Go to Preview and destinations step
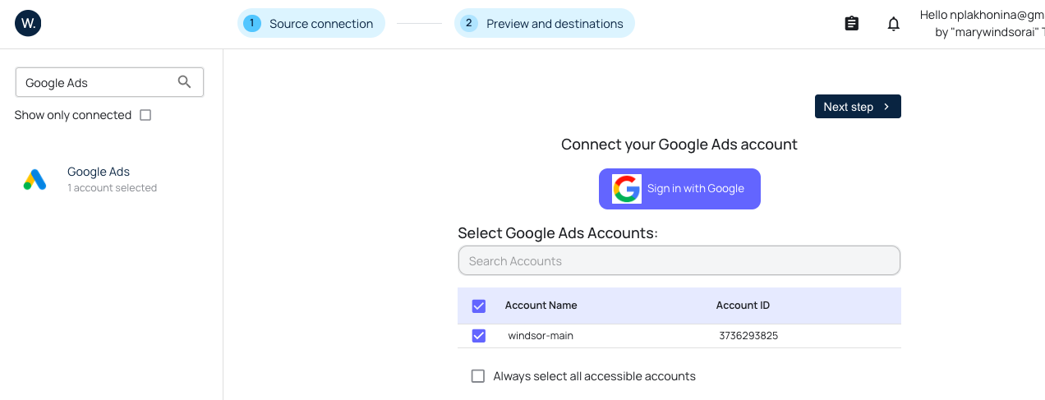The height and width of the screenshot is (400, 1045). click(x=545, y=23)
